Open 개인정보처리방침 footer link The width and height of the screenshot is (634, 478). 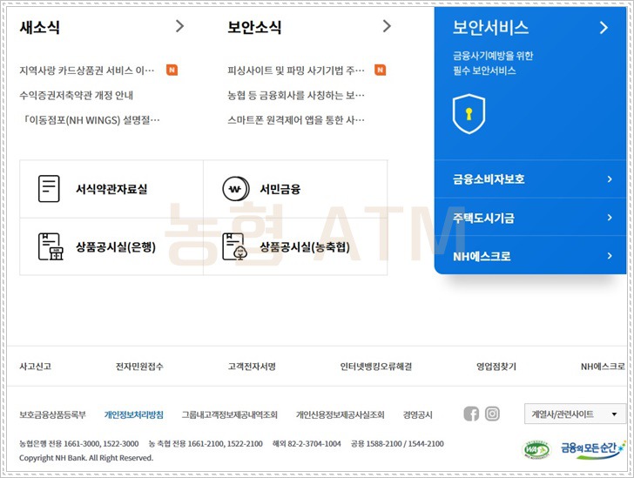134,414
